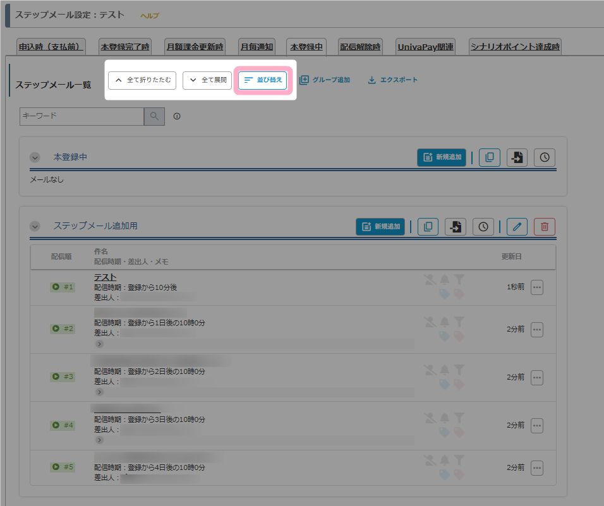This screenshot has height=506, width=604.
Task: Click the red trash icon for ステップメール追加用
Action: pyautogui.click(x=545, y=226)
